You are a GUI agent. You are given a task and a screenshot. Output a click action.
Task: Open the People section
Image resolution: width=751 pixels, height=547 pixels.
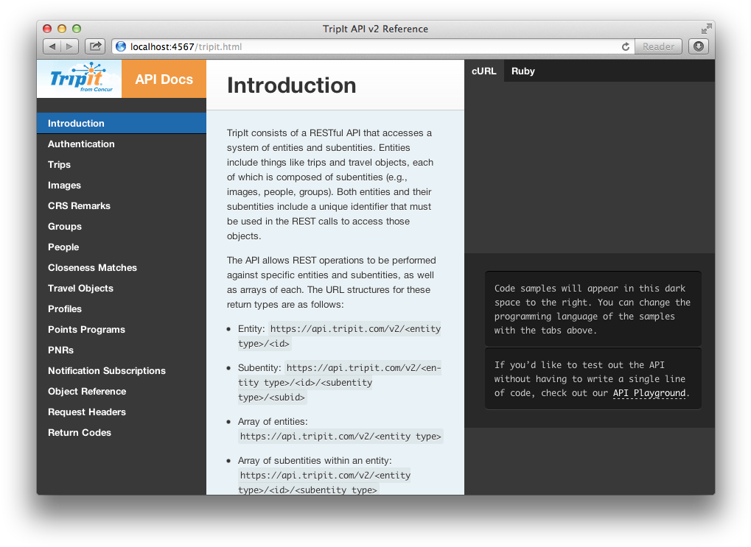122,247
